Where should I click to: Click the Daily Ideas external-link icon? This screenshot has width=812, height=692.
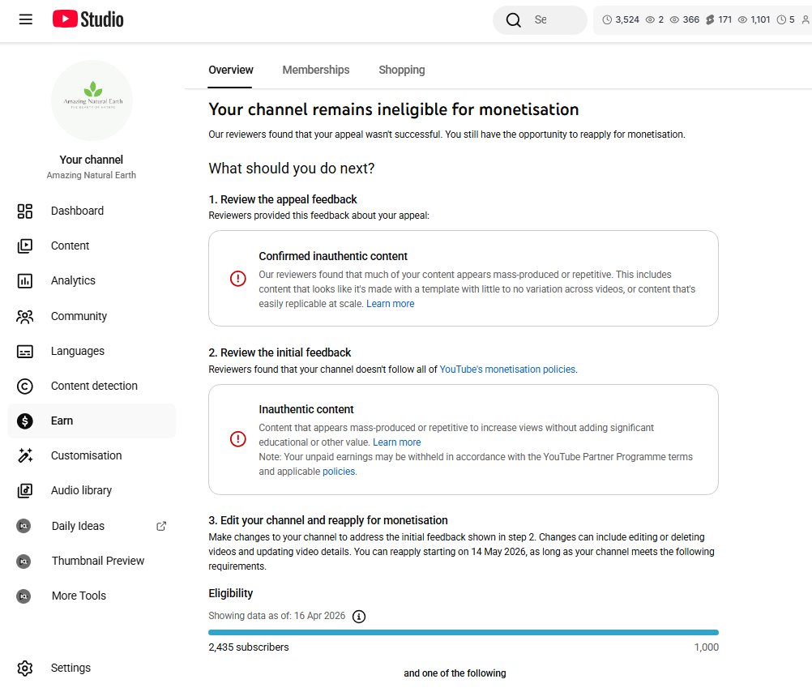click(x=161, y=526)
